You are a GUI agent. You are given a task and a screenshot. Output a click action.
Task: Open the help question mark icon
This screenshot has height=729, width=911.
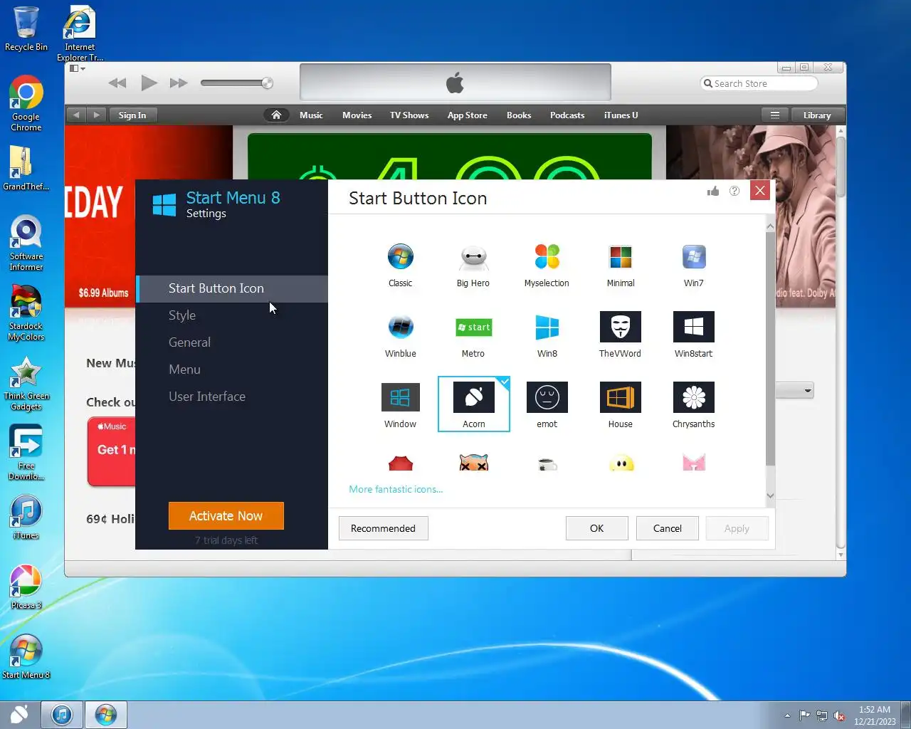(x=734, y=191)
